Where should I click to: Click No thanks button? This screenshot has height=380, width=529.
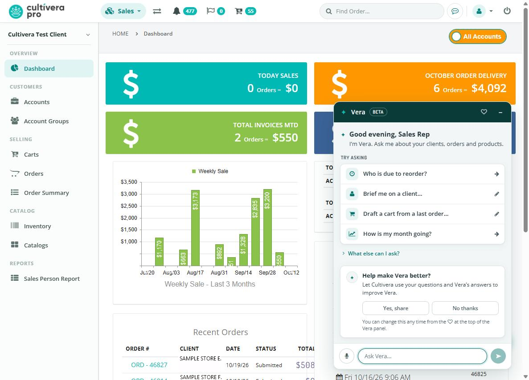click(465, 308)
